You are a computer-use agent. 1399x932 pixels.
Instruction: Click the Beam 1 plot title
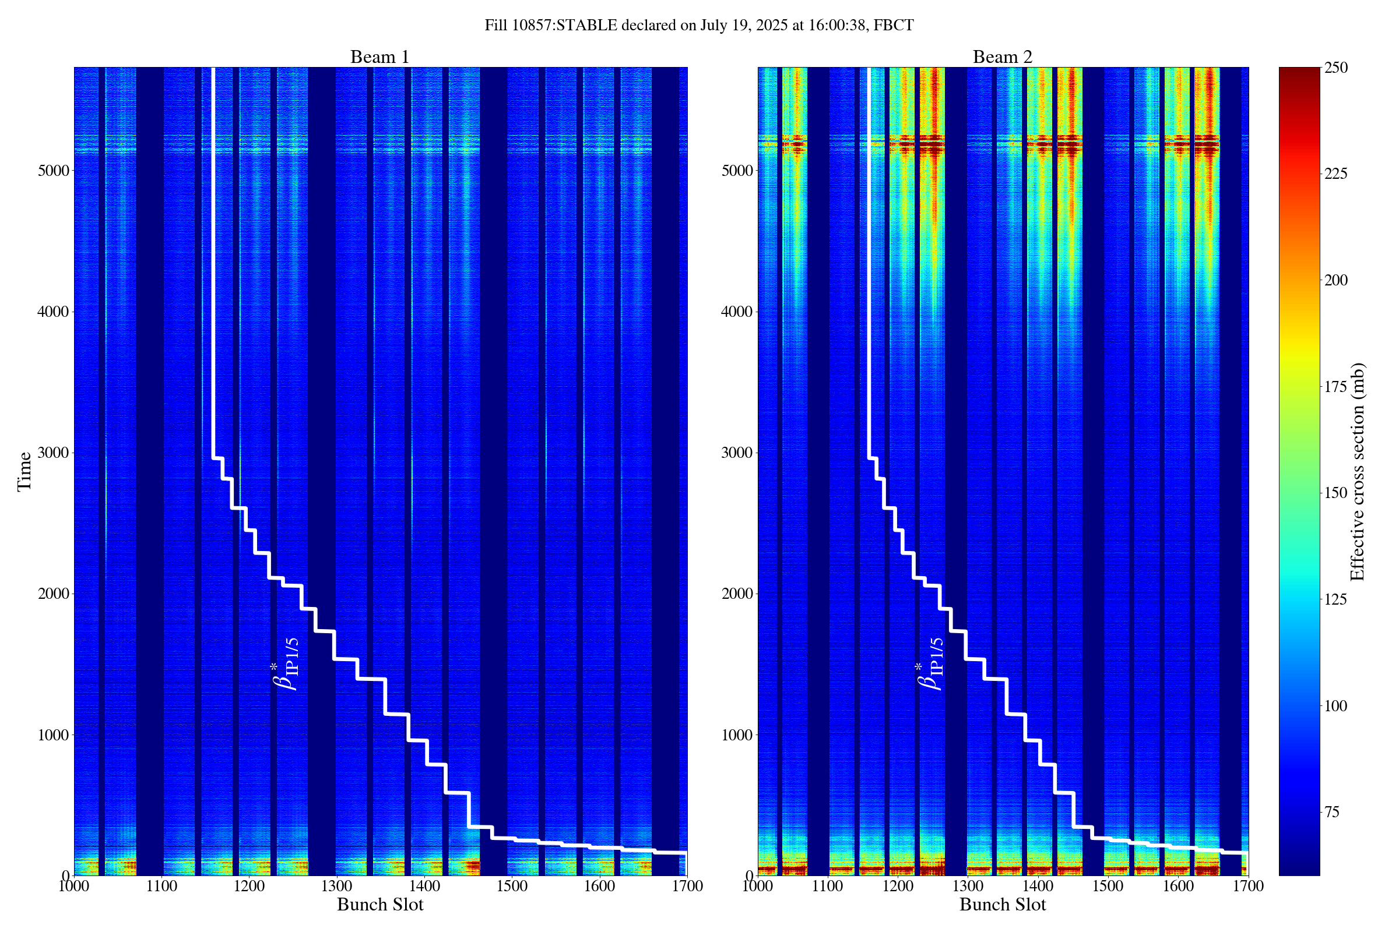(x=379, y=57)
